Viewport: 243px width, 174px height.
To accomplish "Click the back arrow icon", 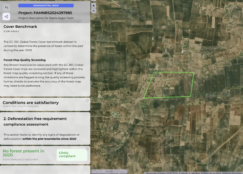I will coord(6,7).
